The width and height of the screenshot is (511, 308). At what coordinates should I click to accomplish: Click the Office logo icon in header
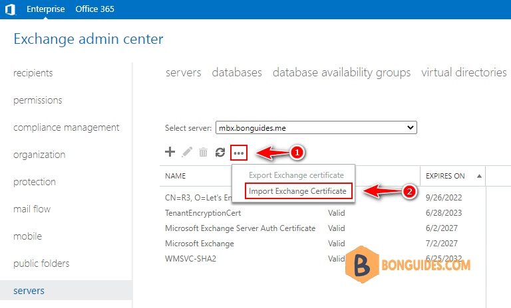(10, 9)
